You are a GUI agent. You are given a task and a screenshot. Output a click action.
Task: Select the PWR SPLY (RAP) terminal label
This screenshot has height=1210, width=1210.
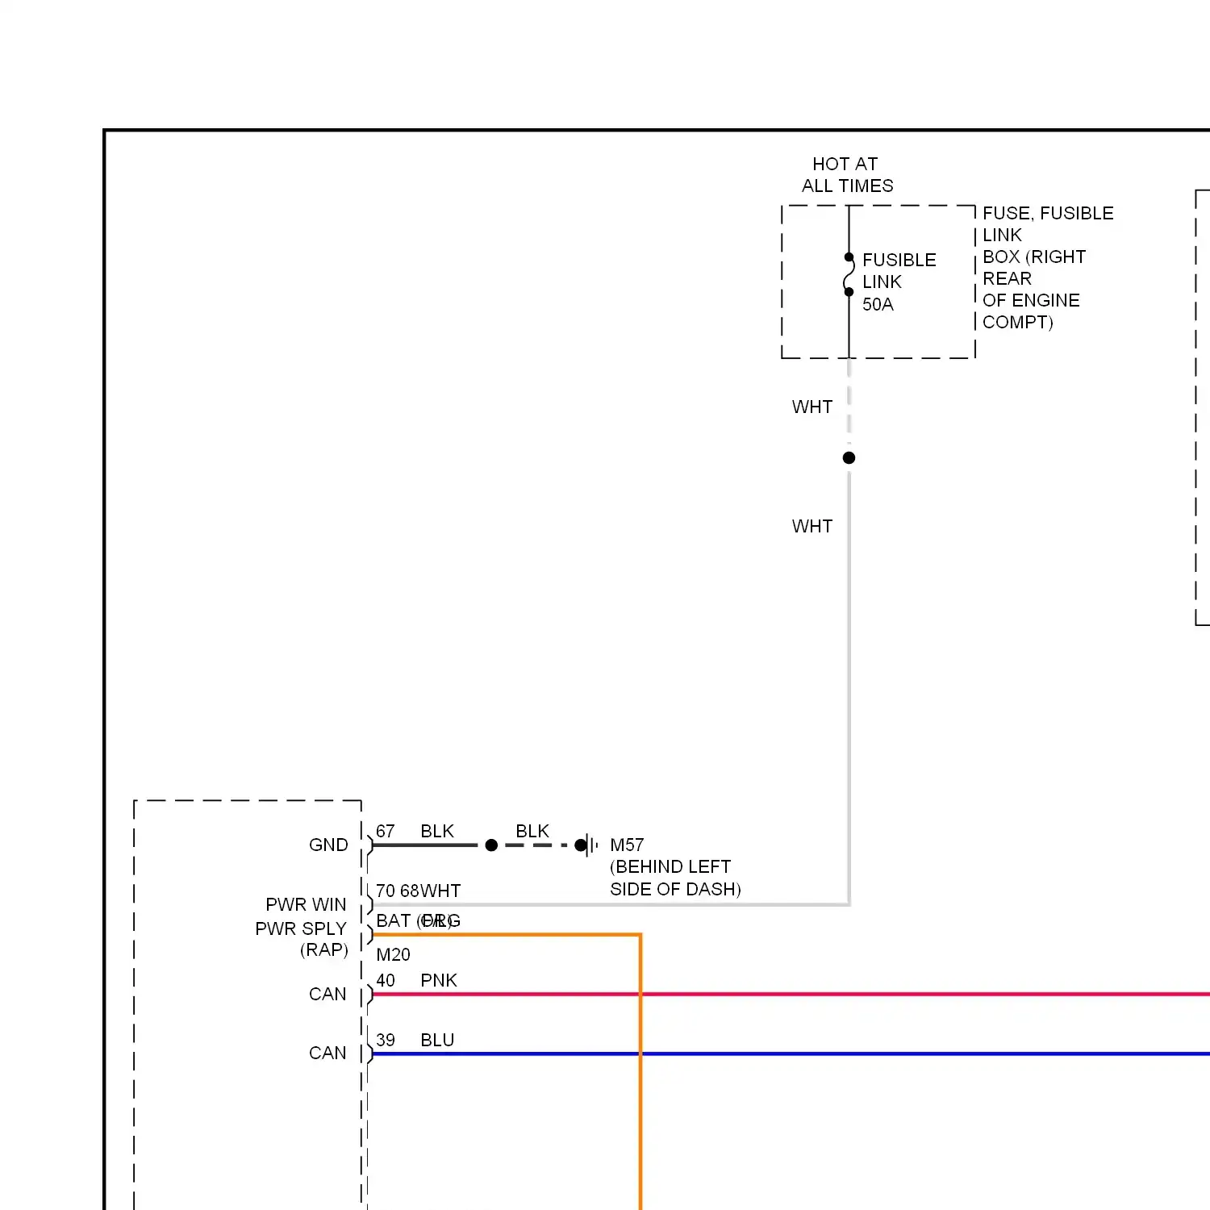302,939
